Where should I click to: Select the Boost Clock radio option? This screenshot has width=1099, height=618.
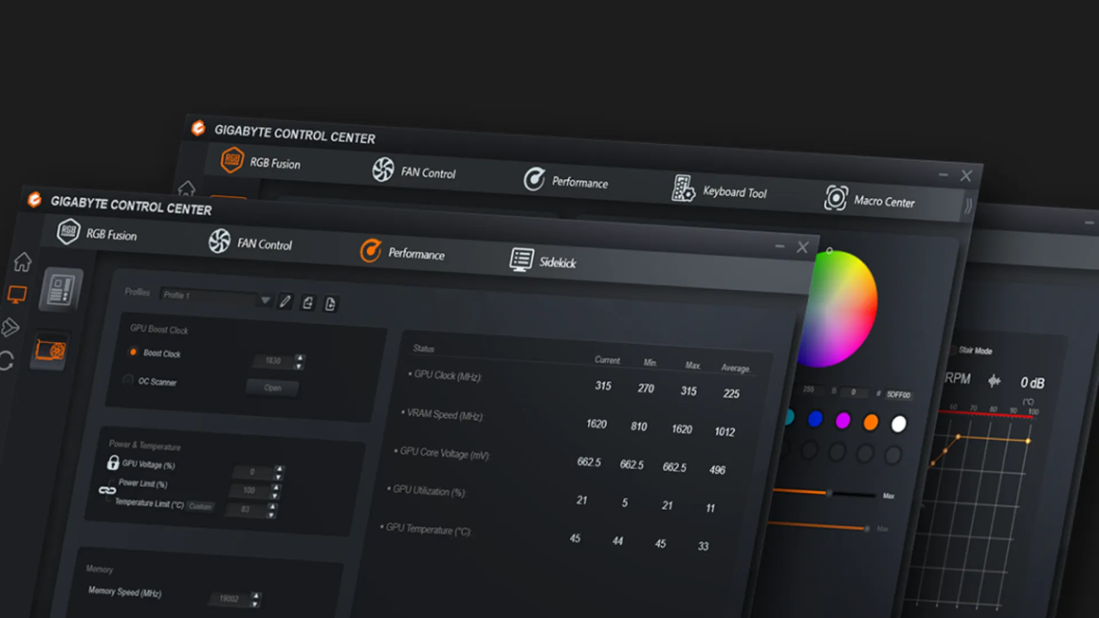point(133,352)
